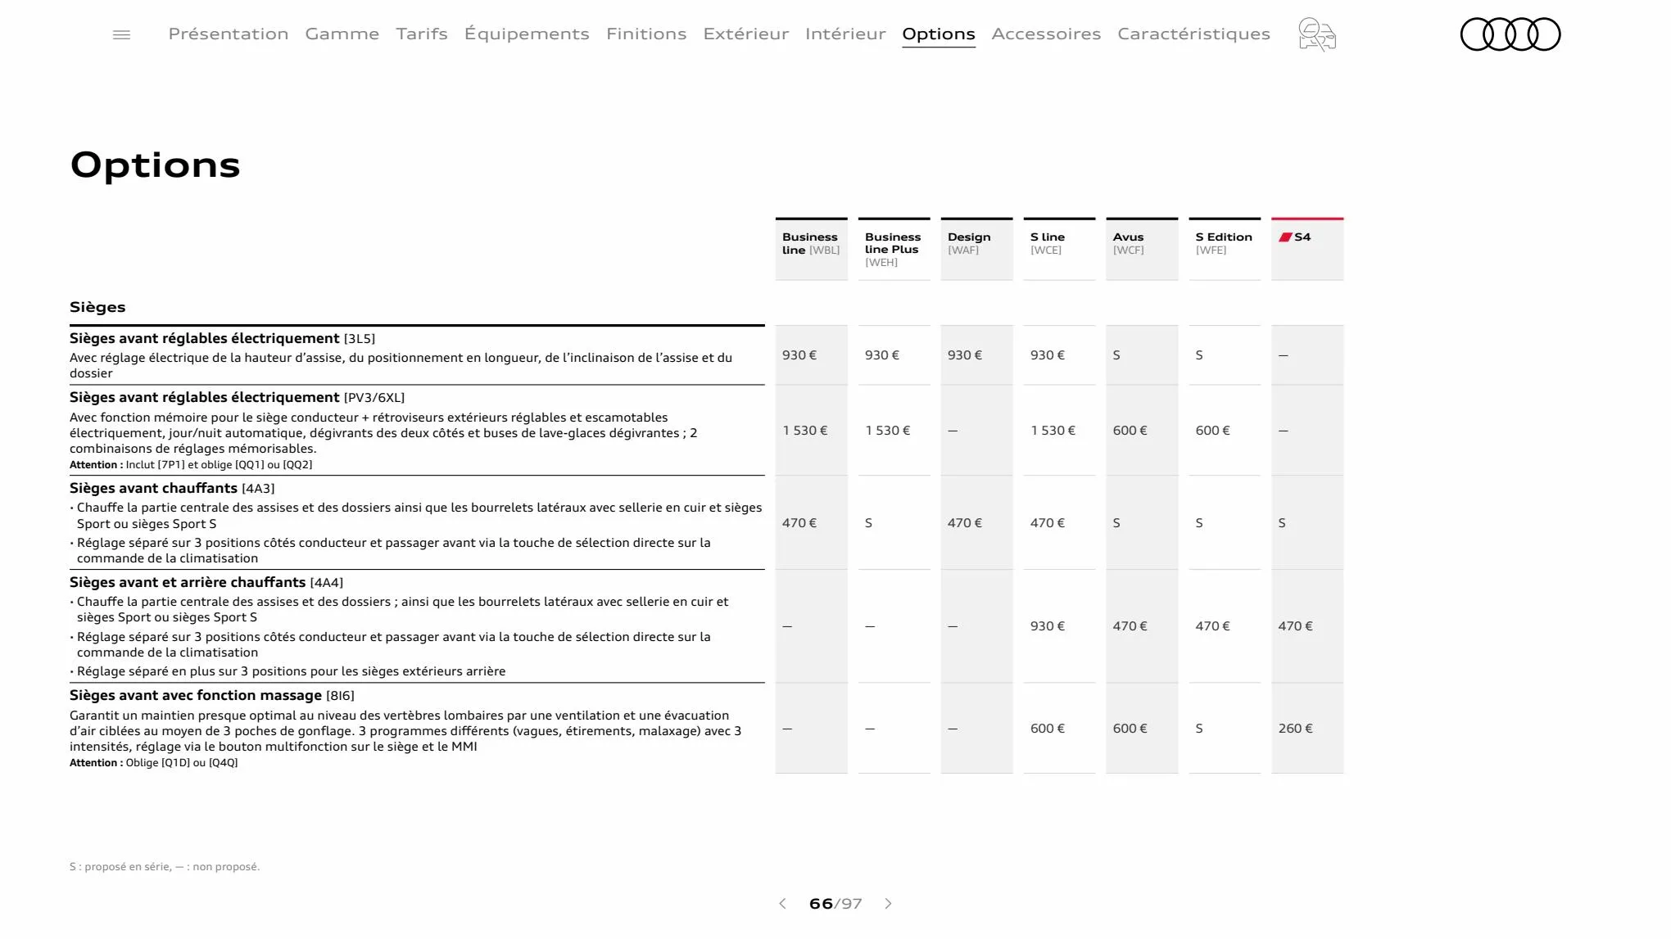The height and width of the screenshot is (939, 1671).
Task: Click 930 € under S line for 4A4
Action: [1048, 626]
